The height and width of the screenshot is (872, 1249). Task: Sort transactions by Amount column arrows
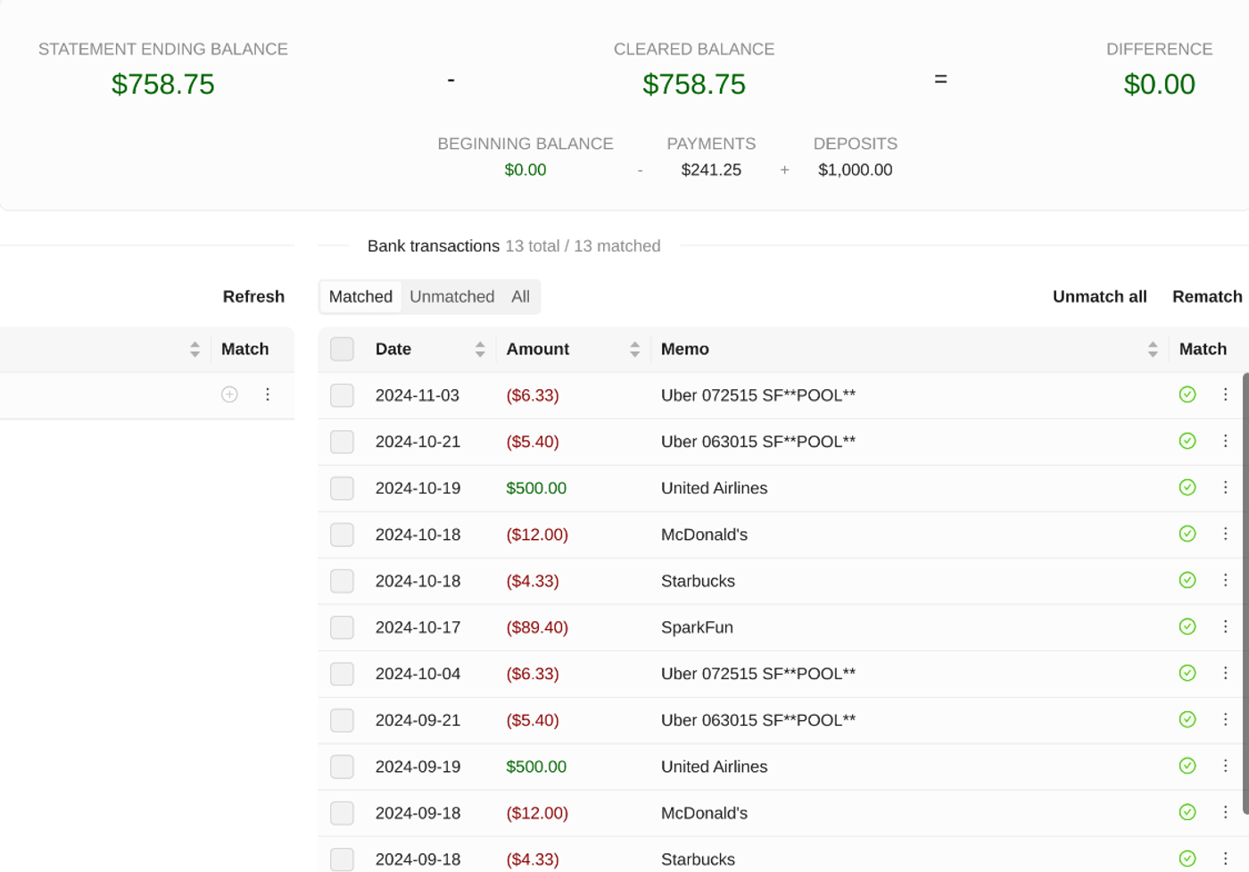point(635,349)
